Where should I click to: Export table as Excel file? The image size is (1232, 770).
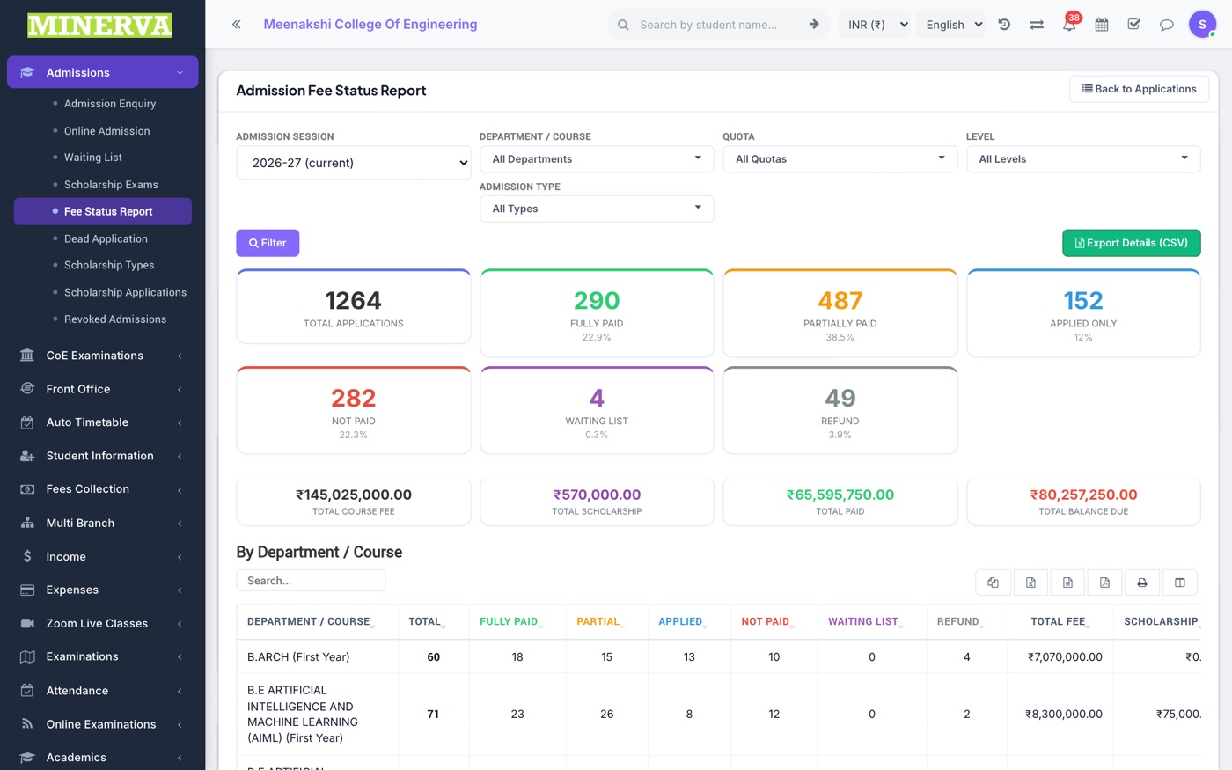(x=1030, y=583)
